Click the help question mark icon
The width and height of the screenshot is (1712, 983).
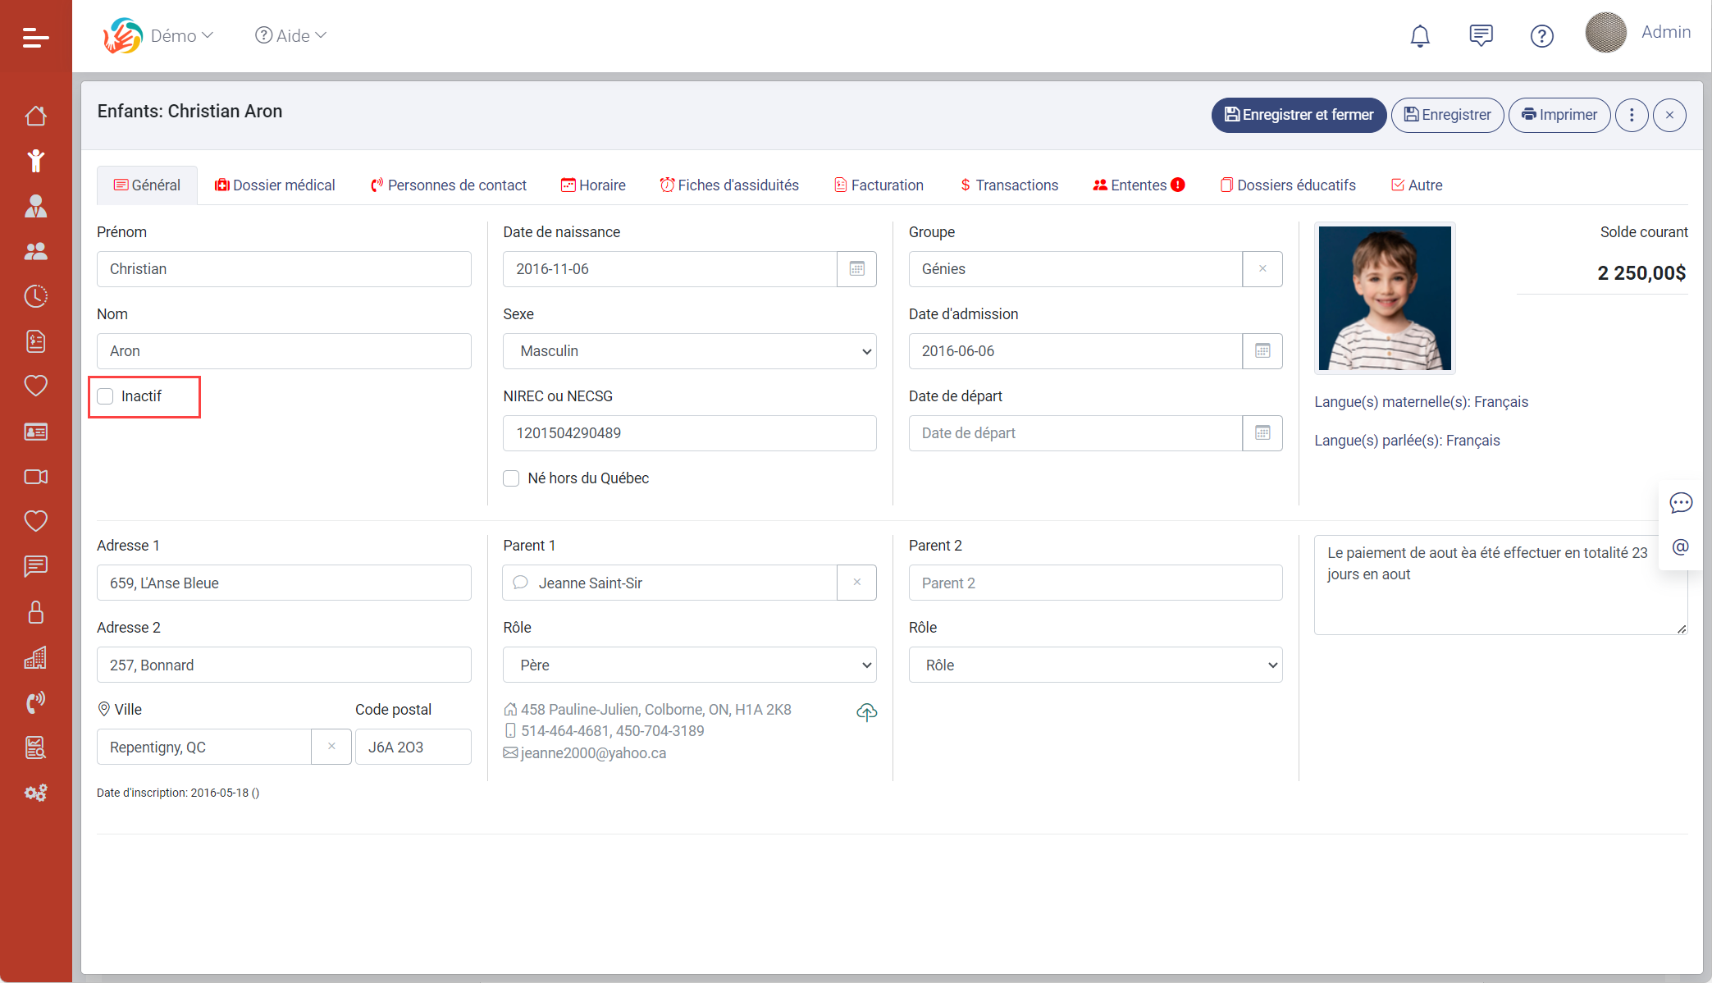pos(1541,35)
